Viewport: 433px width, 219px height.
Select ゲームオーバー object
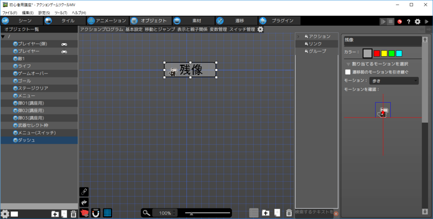point(39,74)
